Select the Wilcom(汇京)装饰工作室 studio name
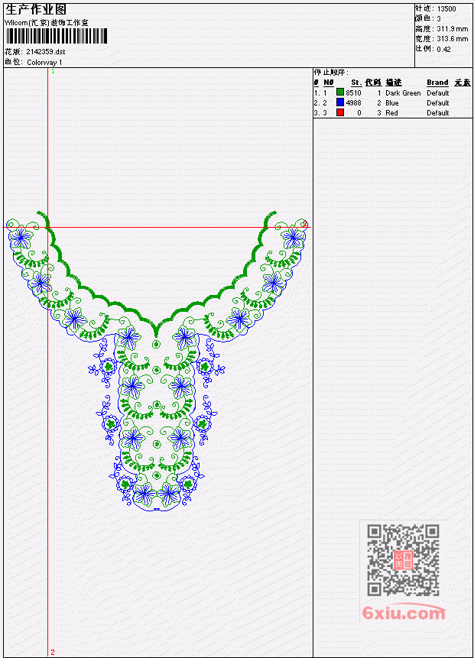This screenshot has width=474, height=658. 47,23
